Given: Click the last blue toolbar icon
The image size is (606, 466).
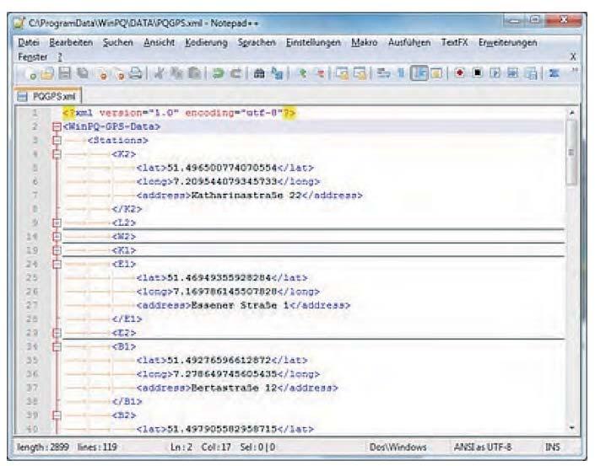Looking at the screenshot, I should click(x=554, y=73).
